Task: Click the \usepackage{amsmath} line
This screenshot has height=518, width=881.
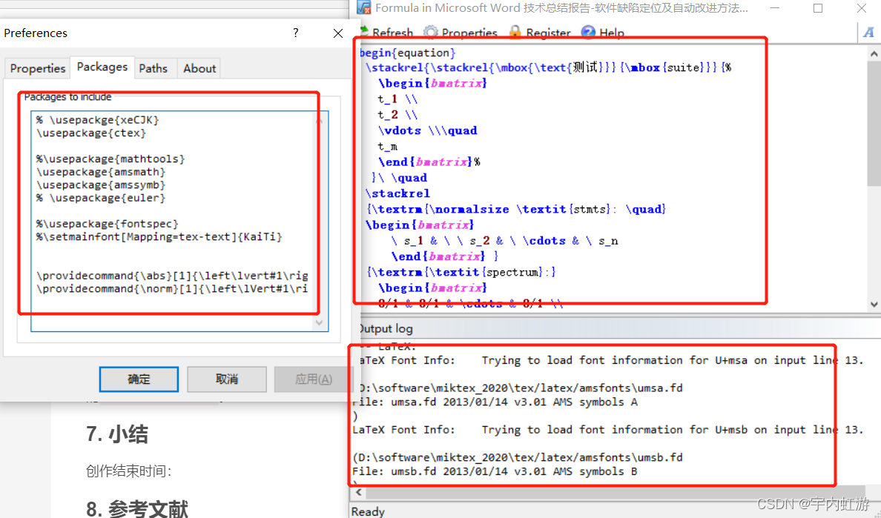Action: [101, 172]
